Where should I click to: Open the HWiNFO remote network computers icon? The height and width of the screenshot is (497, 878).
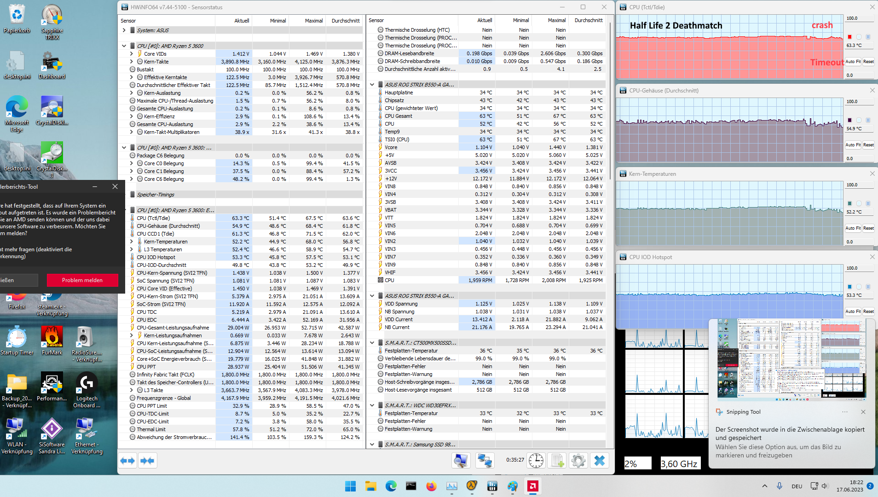(485, 460)
